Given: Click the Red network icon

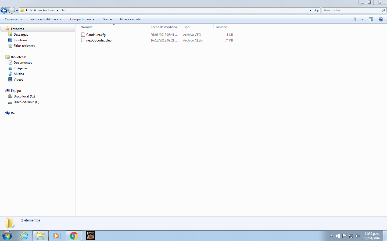Looking at the screenshot, I should (8, 113).
